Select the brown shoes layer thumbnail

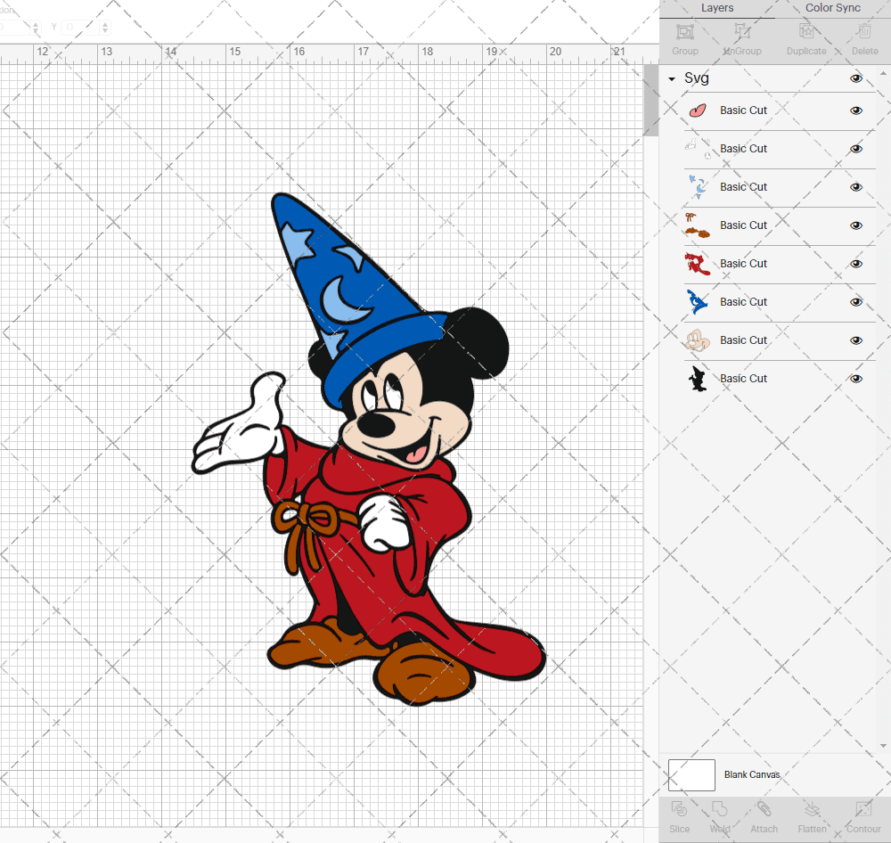698,225
